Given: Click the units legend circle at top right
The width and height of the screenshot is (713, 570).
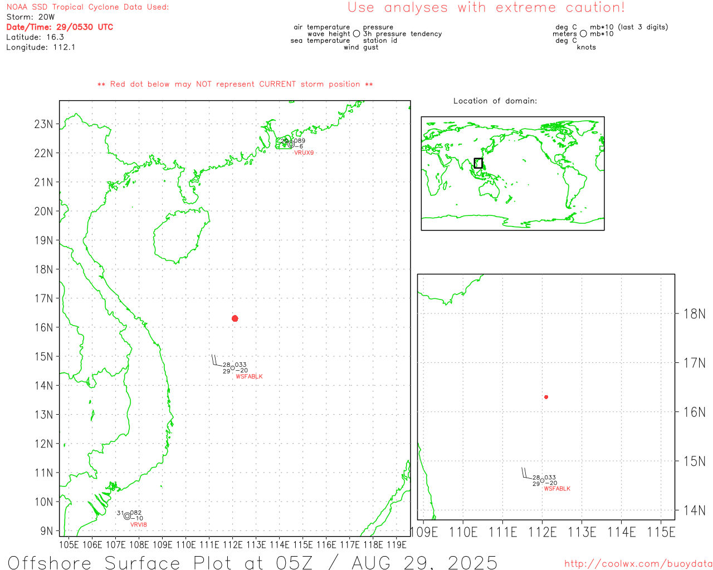Looking at the screenshot, I should tap(583, 34).
